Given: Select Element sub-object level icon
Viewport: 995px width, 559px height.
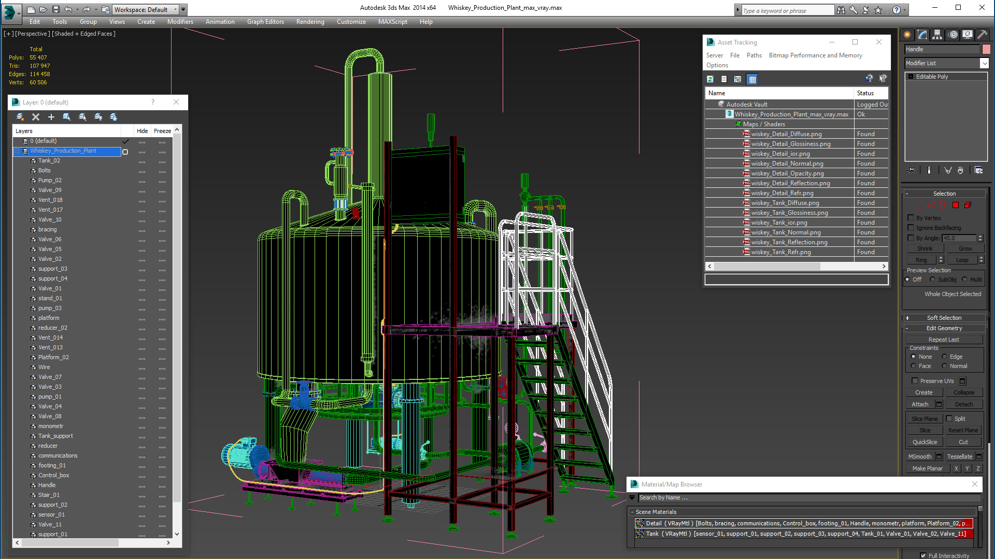Looking at the screenshot, I should click(x=968, y=205).
